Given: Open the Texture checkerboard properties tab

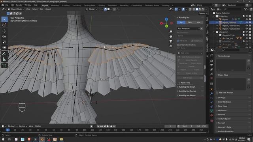Looking at the screenshot, I should point(211,121).
